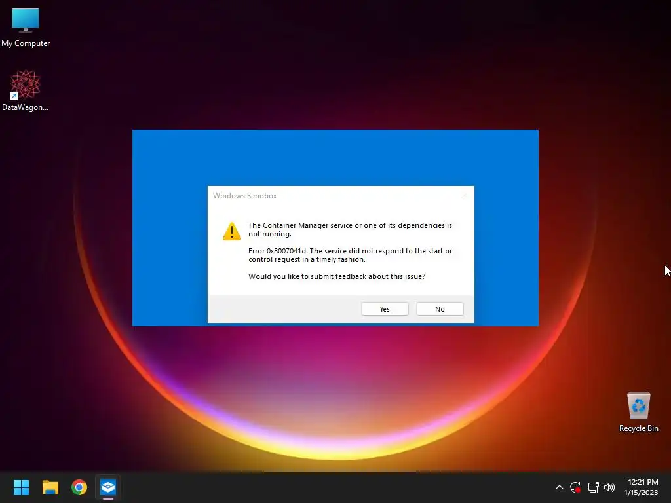Click the submit feedback question text
Image resolution: width=671 pixels, height=503 pixels.
click(337, 276)
